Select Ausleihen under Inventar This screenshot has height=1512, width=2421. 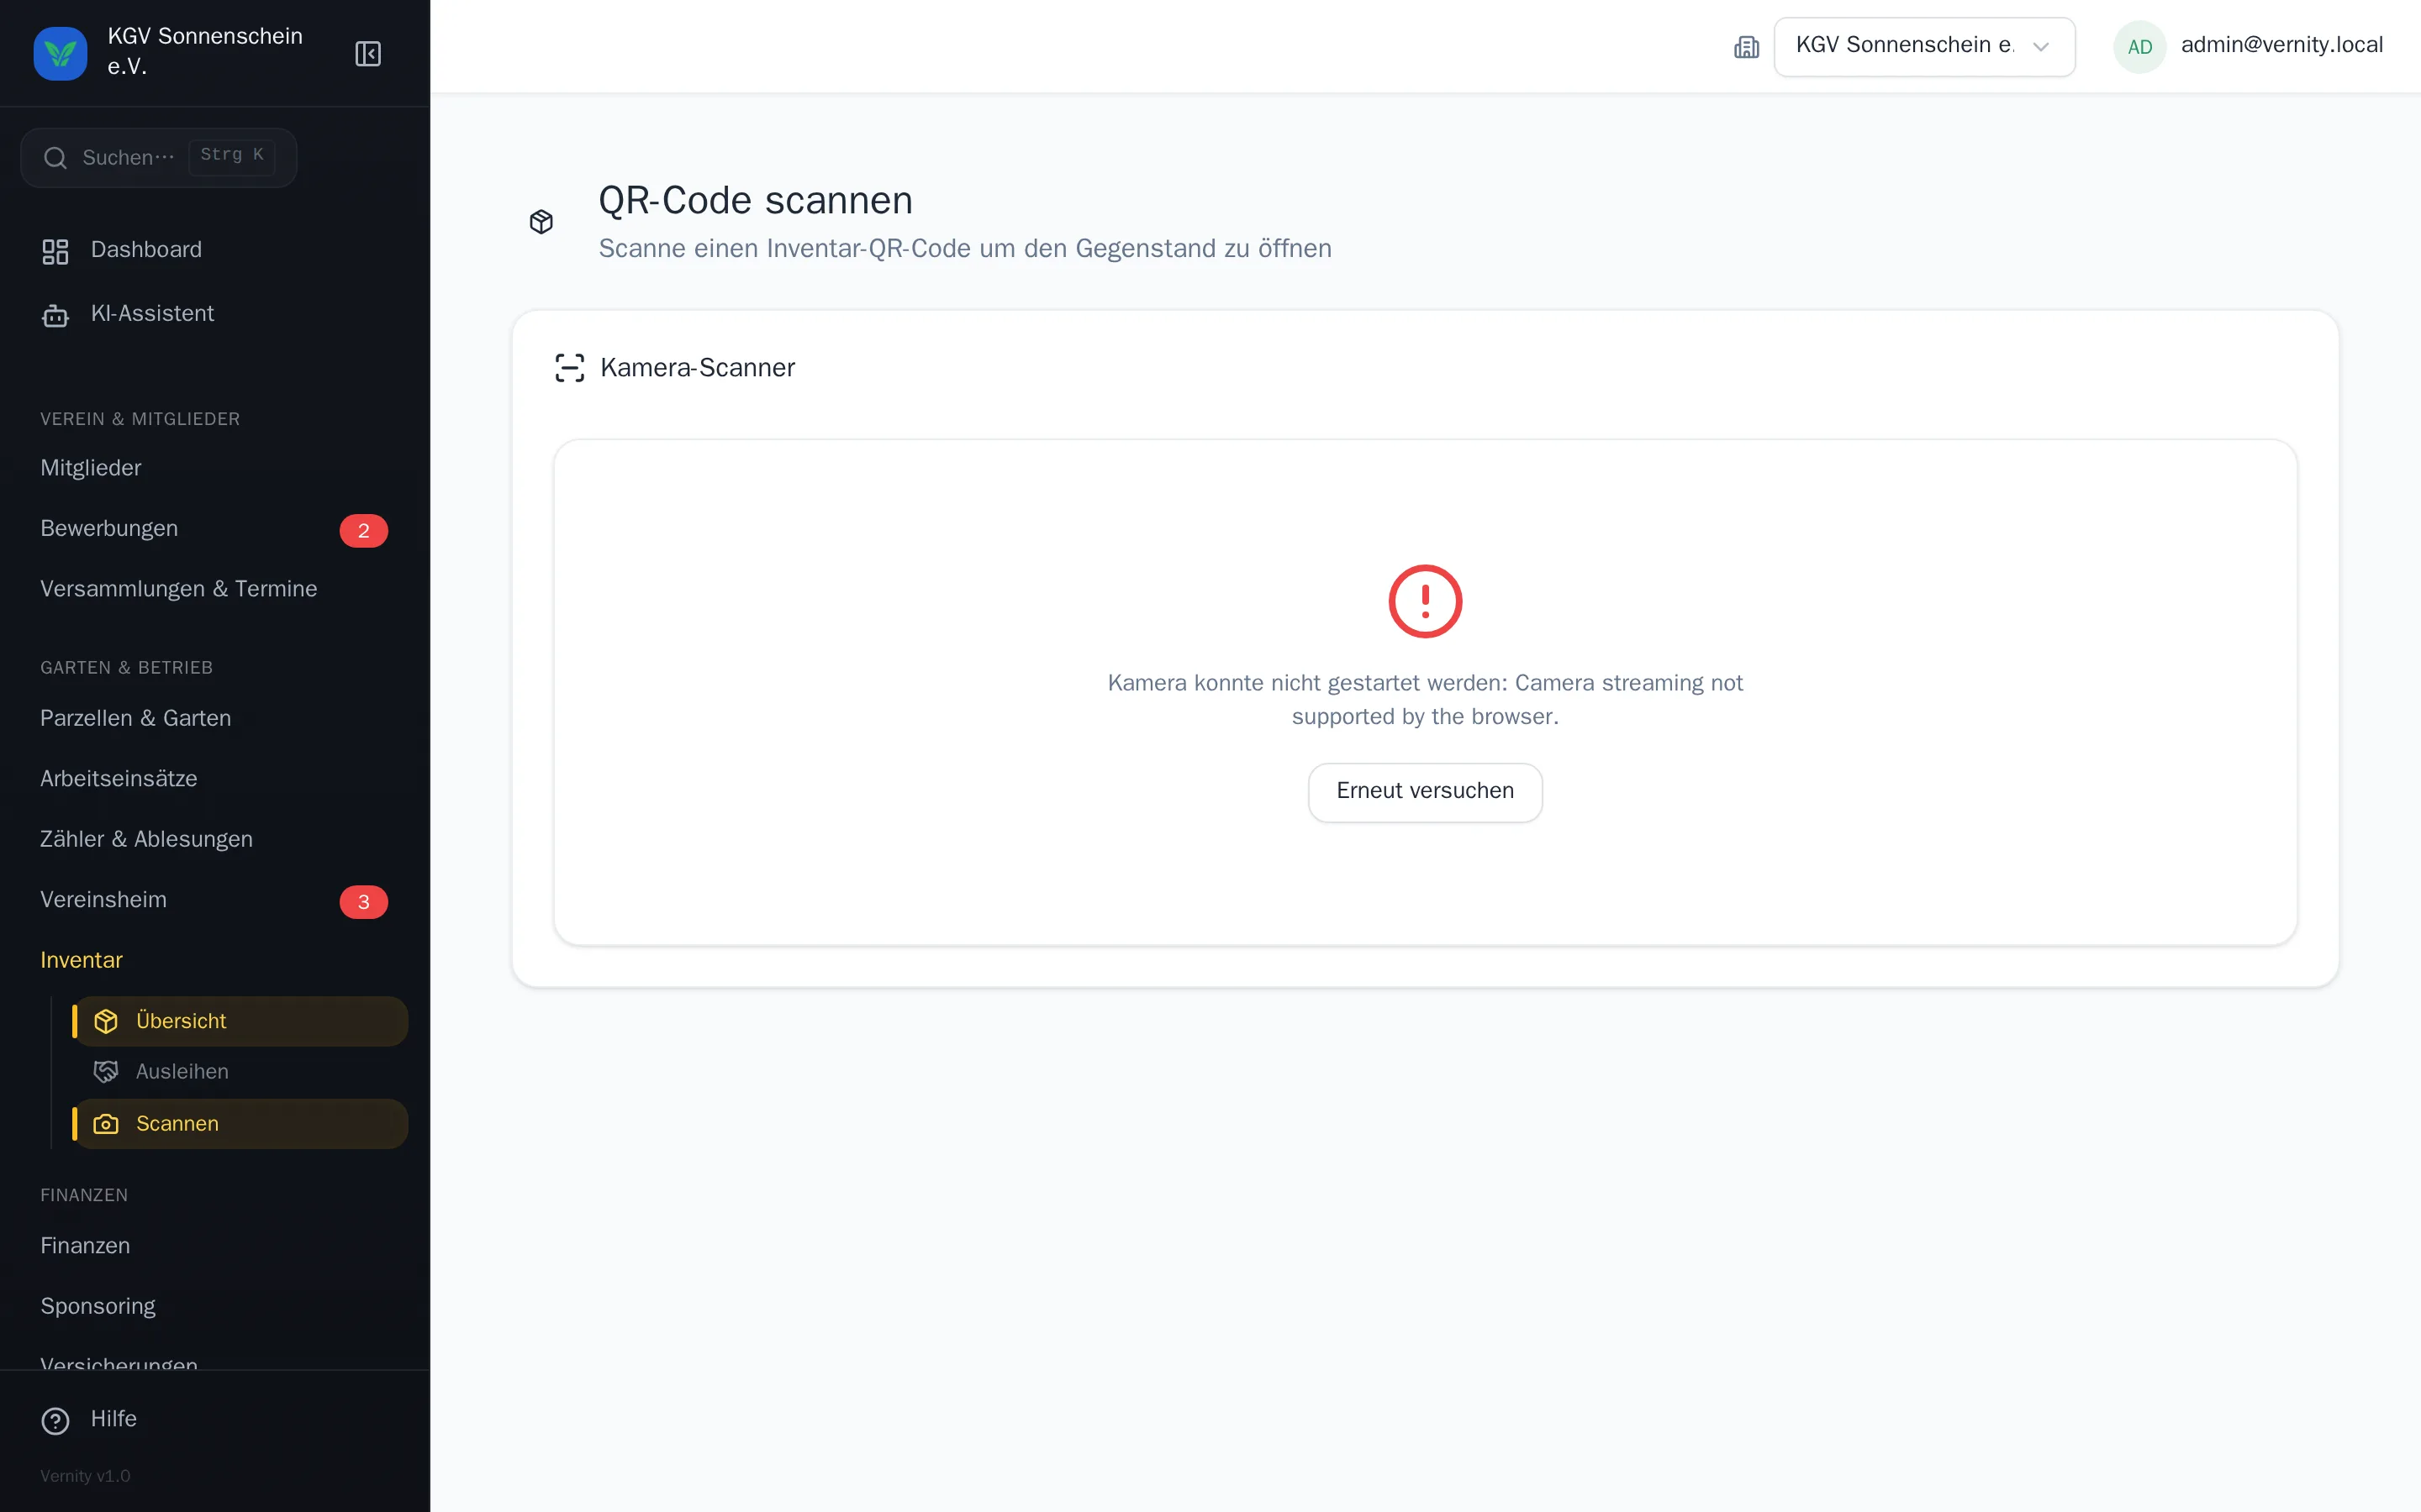click(241, 1072)
